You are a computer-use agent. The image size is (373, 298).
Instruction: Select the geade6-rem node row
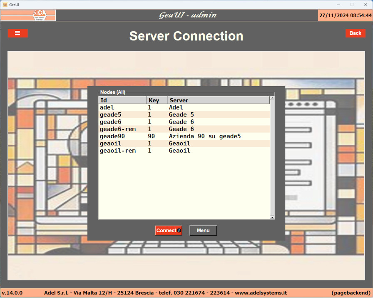click(x=184, y=129)
